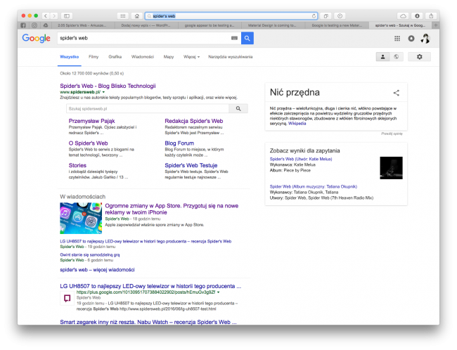This screenshot has width=457, height=350.
Task: Open pinned Instagram tab
Action: click(x=34, y=25)
